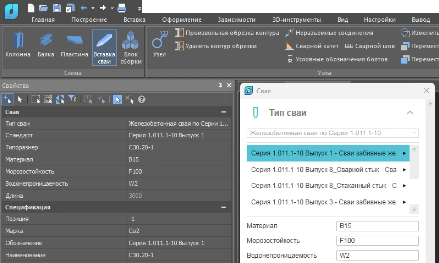The image size is (439, 263).
Task: Toggle the add-to-selection mode icon in Свойства
Action: click(7, 99)
